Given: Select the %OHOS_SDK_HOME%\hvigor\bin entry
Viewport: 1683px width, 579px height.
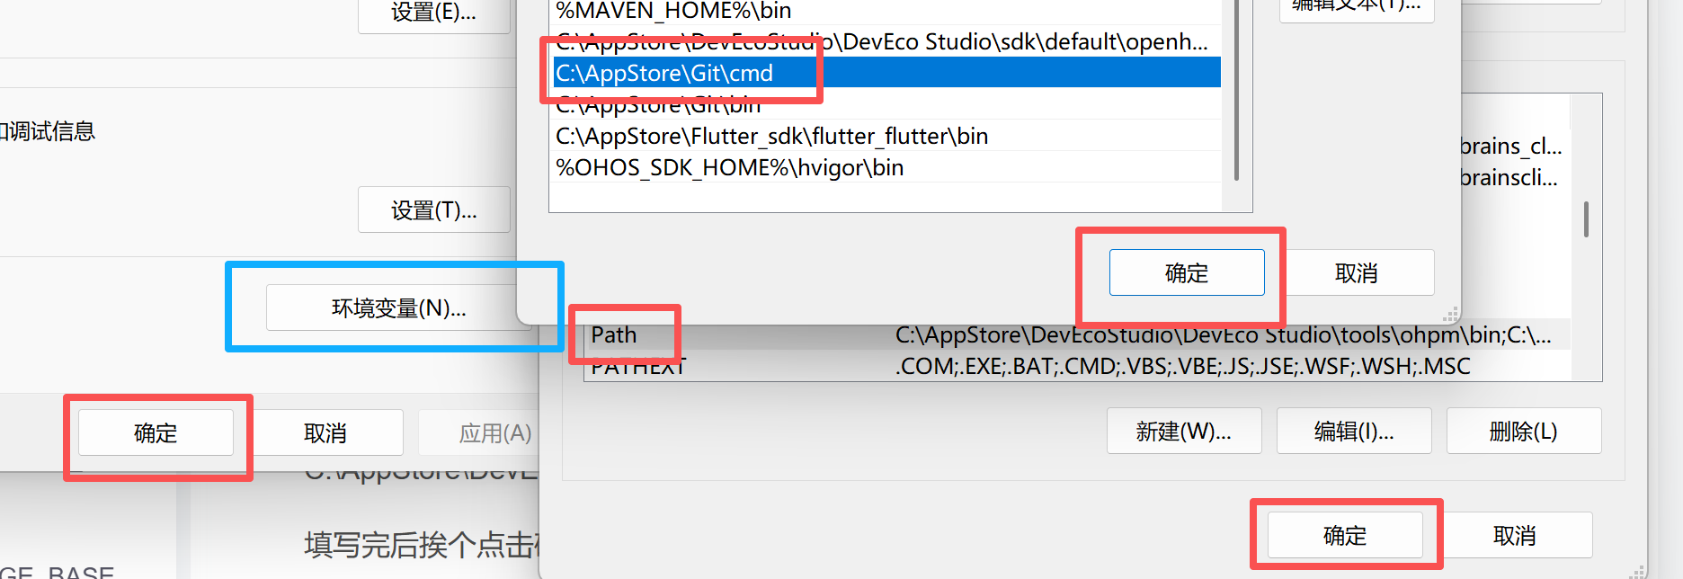Looking at the screenshot, I should pyautogui.click(x=885, y=167).
